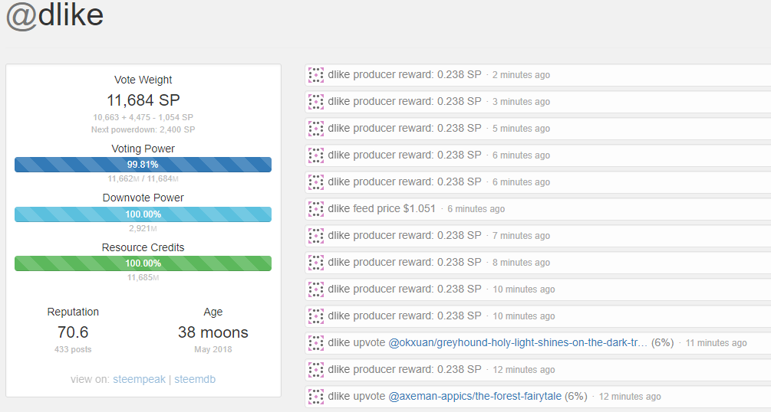The width and height of the screenshot is (771, 412).
Task: Click the 11,684 SP vote weight value
Action: [x=143, y=100]
